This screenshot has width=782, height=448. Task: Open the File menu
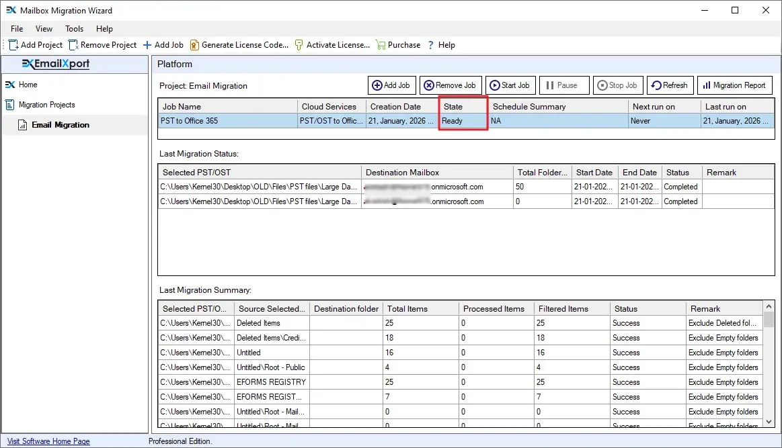[15, 29]
